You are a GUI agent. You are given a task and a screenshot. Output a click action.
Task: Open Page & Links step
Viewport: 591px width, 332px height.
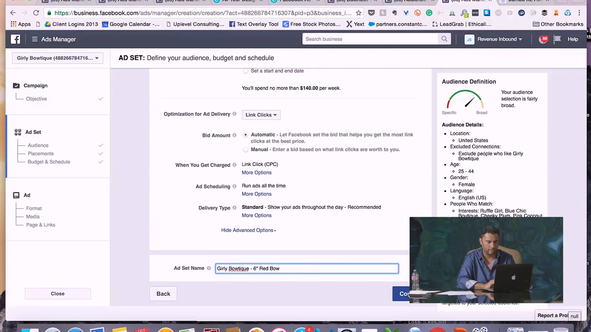[41, 225]
